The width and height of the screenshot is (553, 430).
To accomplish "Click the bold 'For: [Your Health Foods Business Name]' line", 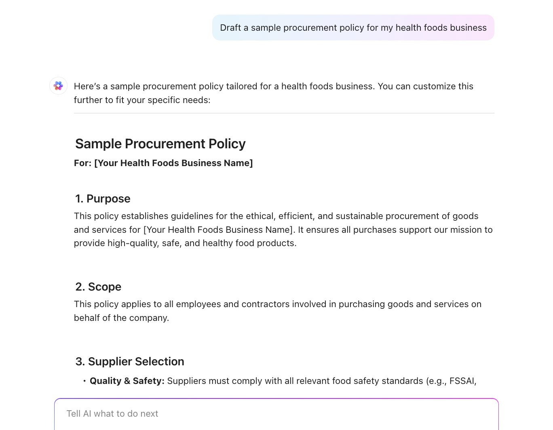I will pos(163,163).
